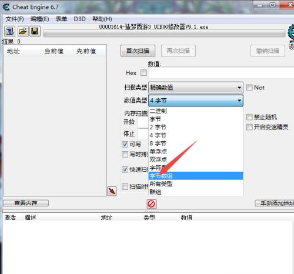Click the scan progress bar
Screen dimensions: 294x274
coord(164,34)
